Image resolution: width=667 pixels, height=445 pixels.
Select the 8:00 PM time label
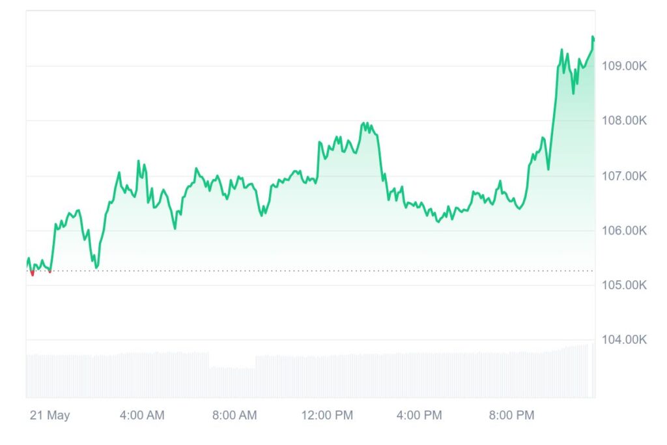512,415
